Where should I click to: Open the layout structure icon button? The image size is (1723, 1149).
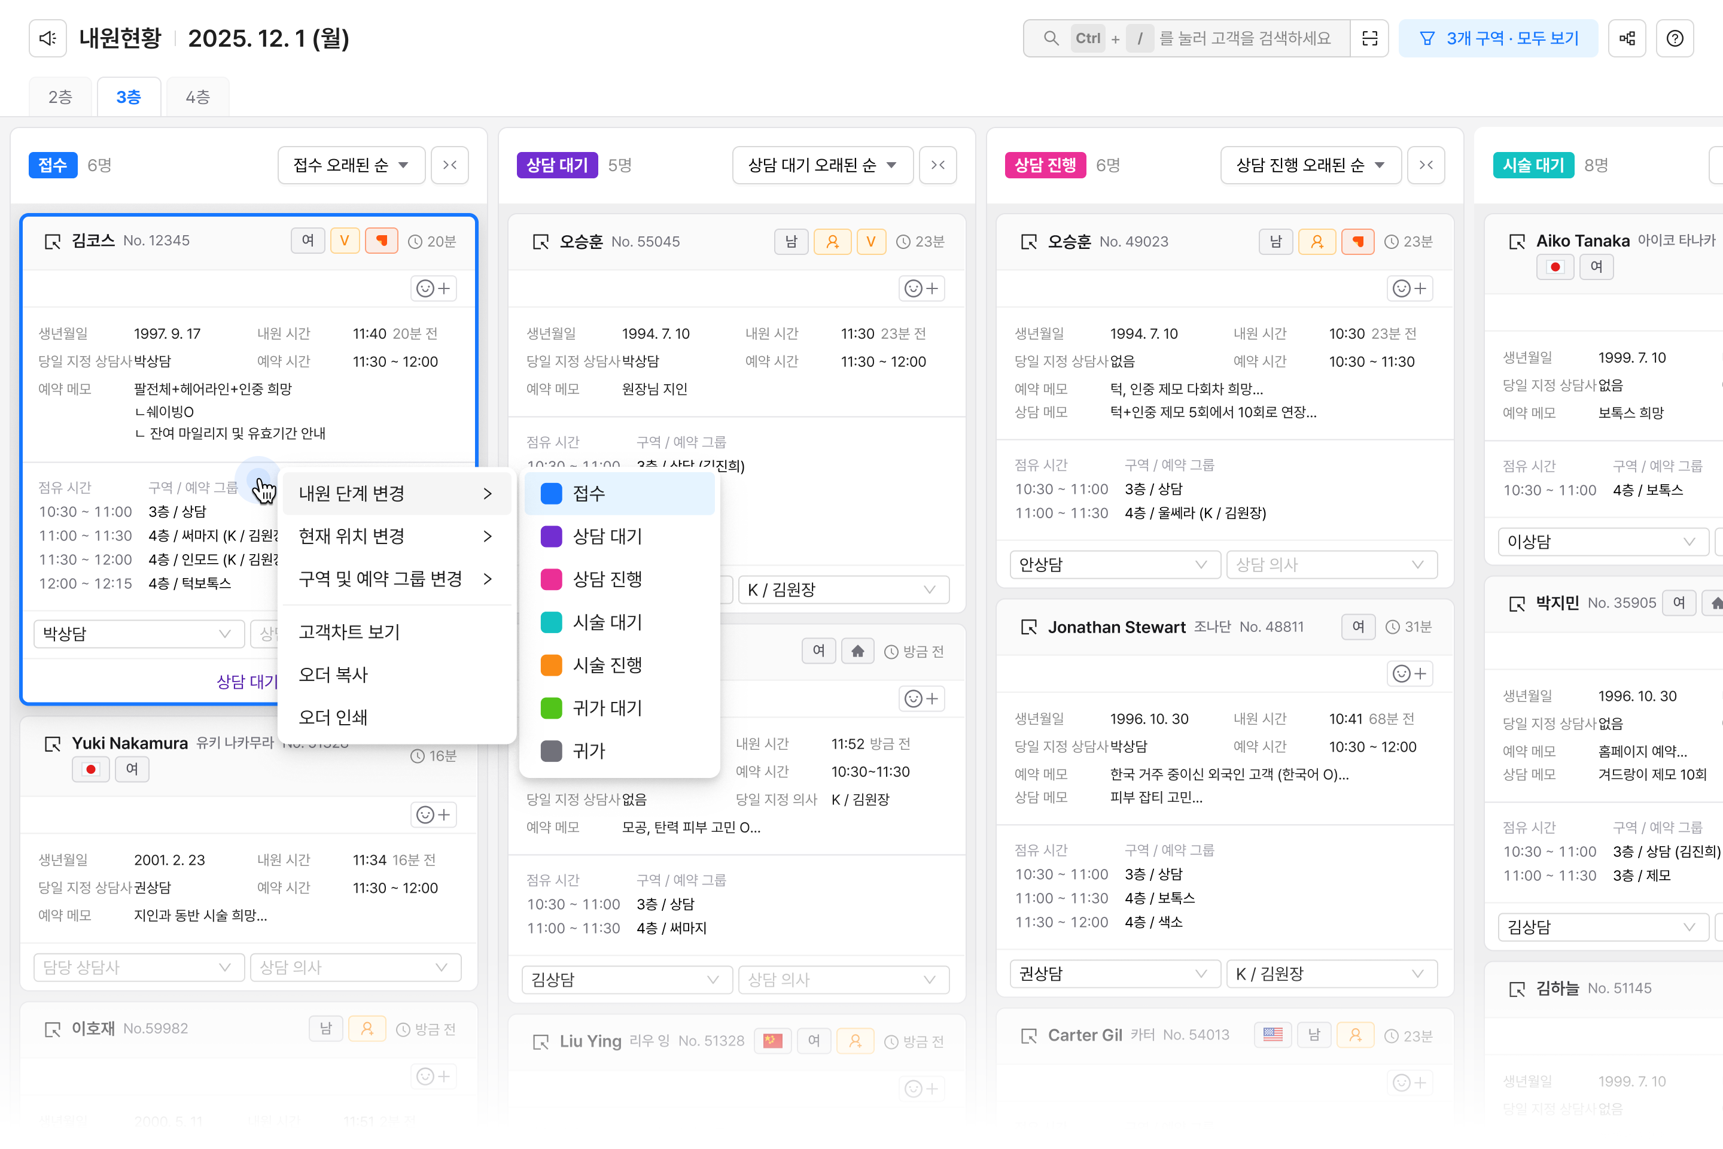pos(1627,38)
